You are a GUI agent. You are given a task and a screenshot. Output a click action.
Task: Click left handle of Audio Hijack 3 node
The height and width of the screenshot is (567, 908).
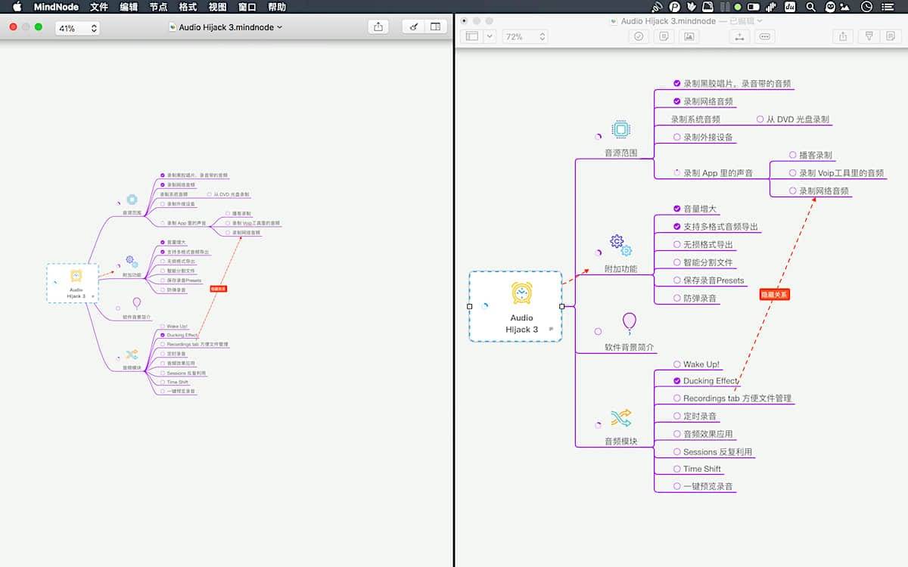[x=469, y=306]
